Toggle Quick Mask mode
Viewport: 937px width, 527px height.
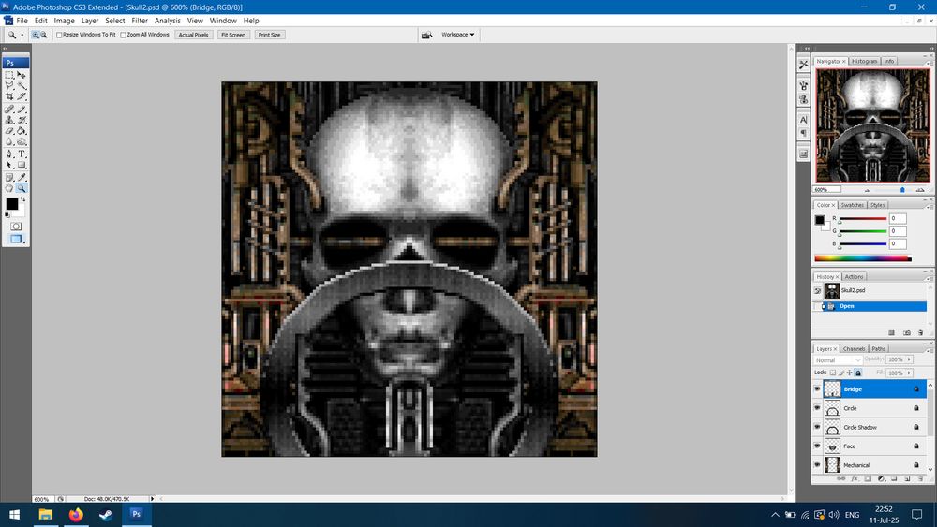pos(16,227)
